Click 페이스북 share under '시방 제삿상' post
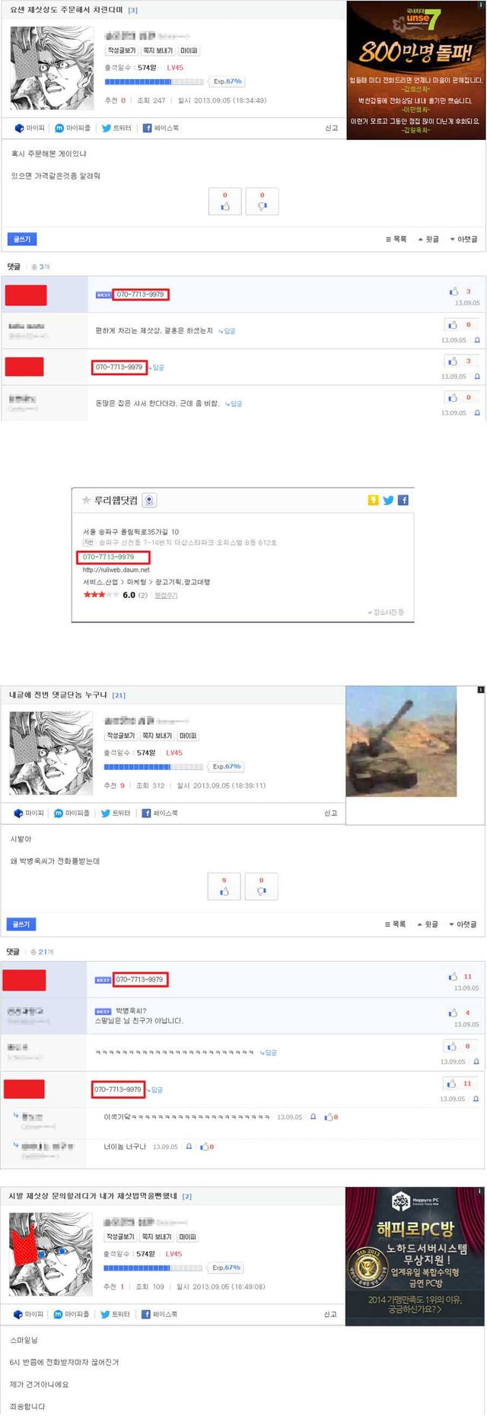Viewport: 487px width, 1416px height. coord(159,1314)
